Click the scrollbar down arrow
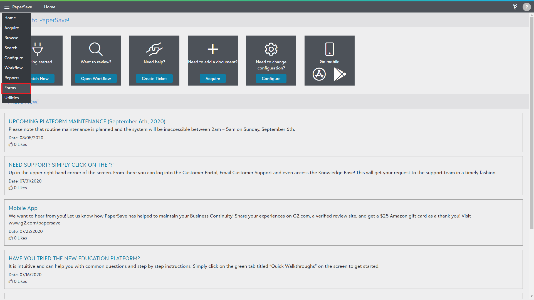Image resolution: width=534 pixels, height=300 pixels. [x=531, y=296]
